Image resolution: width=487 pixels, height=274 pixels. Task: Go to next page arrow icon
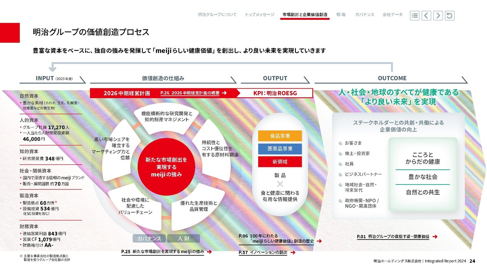click(438, 16)
